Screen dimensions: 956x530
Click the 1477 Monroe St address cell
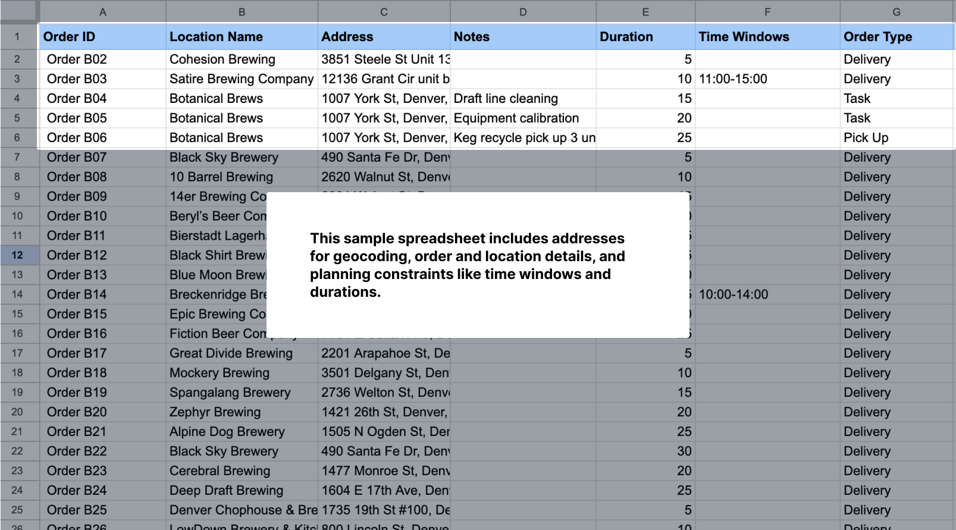pyautogui.click(x=384, y=471)
